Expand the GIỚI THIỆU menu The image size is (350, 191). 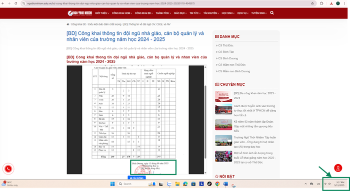click(x=102, y=13)
